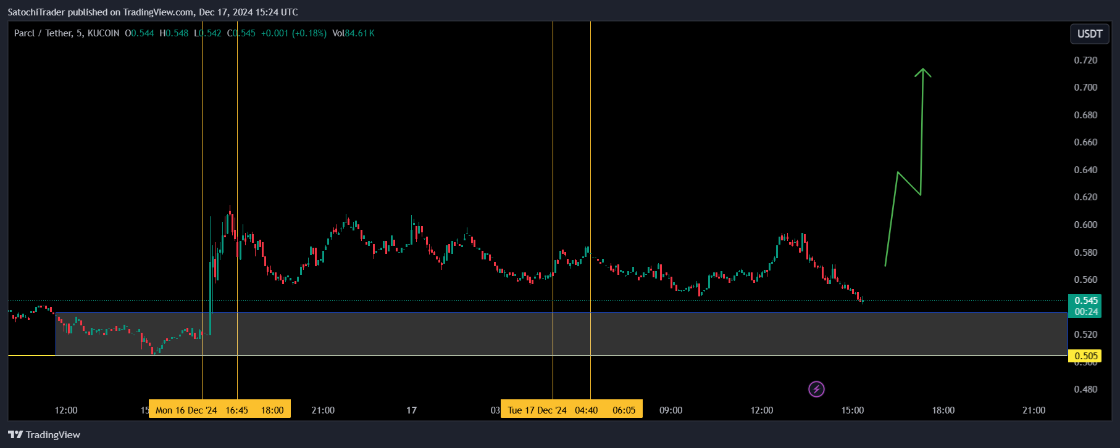Click the Vol 84.61K volume readout
1120x448 pixels.
click(x=353, y=33)
